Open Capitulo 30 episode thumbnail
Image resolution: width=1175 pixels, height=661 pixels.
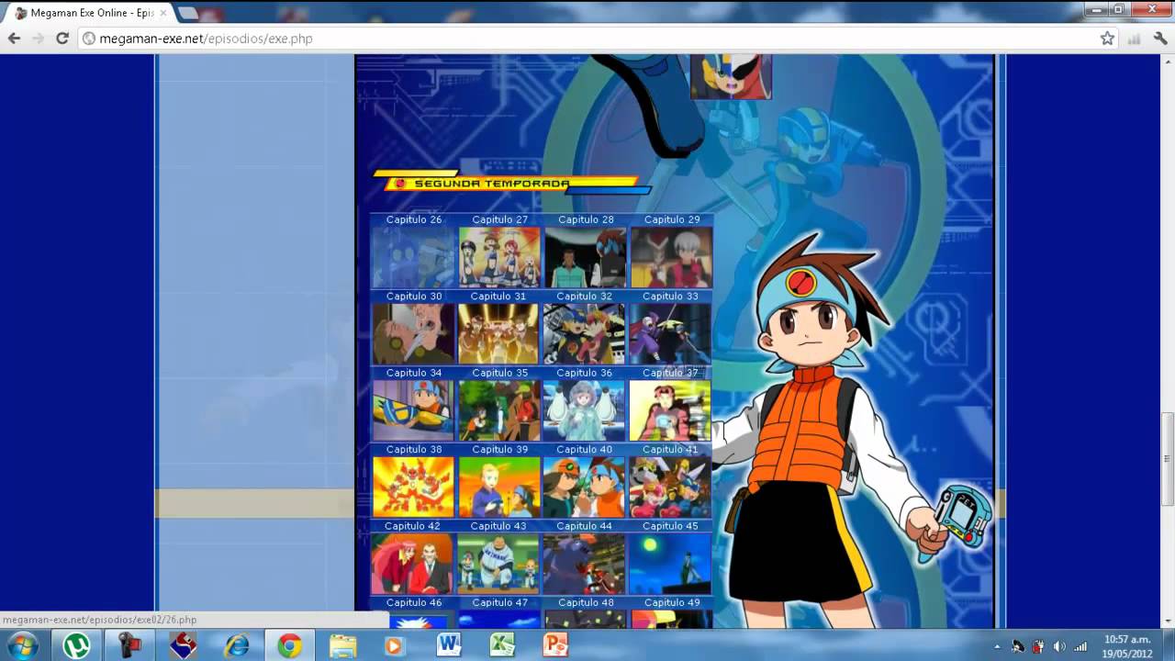pyautogui.click(x=413, y=334)
